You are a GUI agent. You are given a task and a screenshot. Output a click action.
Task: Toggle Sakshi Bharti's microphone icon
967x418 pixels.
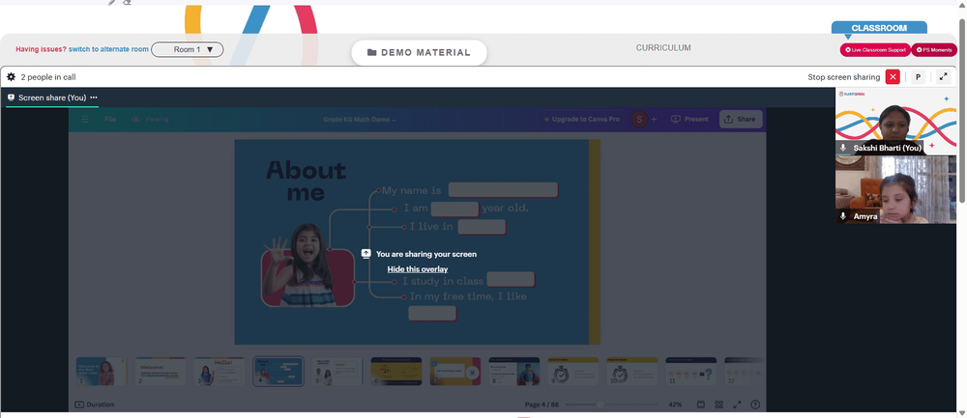point(843,148)
